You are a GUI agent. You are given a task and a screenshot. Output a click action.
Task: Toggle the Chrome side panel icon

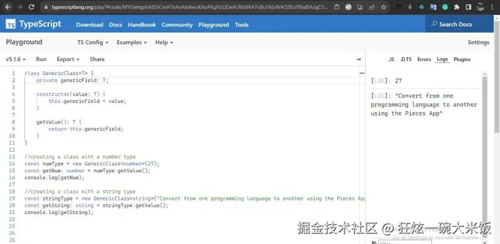pyautogui.click(x=468, y=7)
